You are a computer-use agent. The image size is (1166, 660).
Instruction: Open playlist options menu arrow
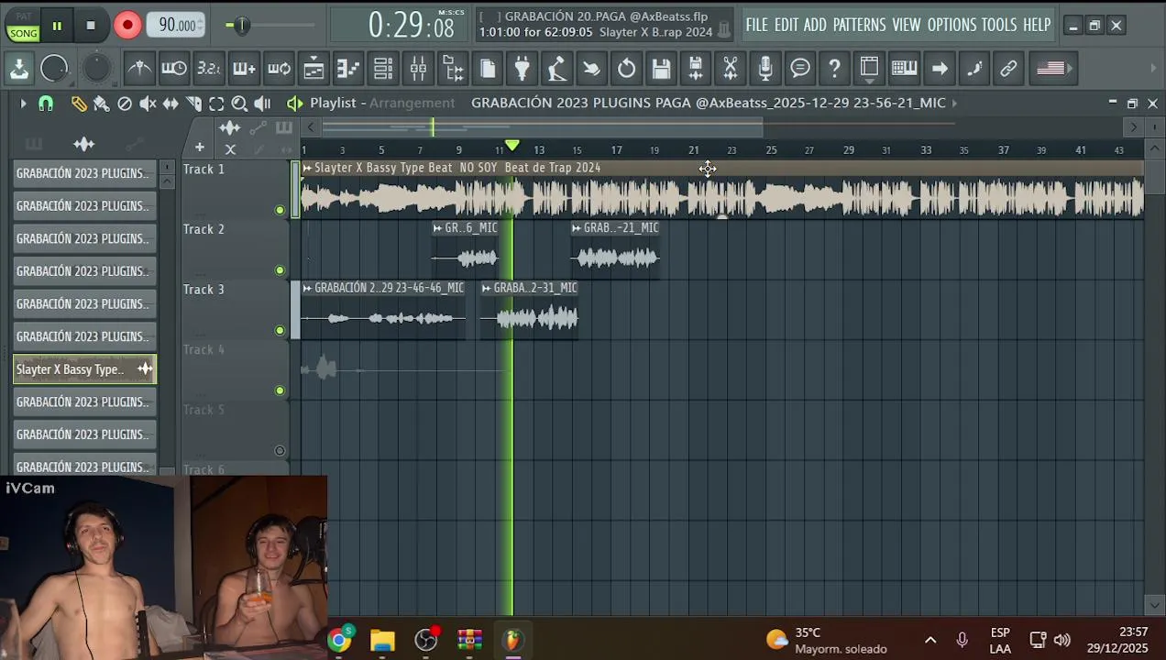pos(23,104)
